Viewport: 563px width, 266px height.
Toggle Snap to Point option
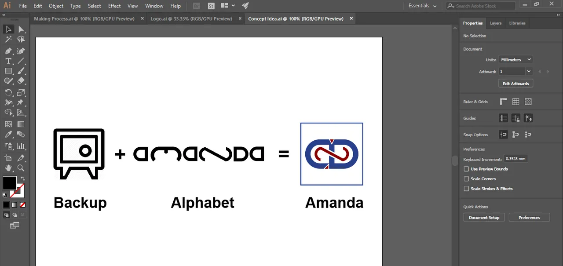click(x=504, y=135)
